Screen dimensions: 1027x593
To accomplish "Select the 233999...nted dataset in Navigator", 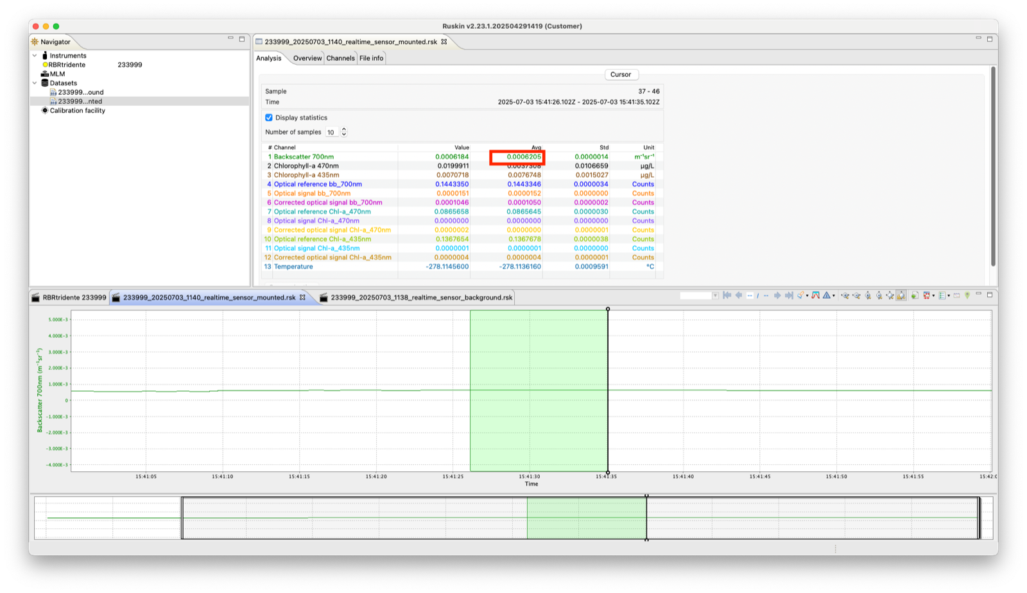I will [139, 101].
